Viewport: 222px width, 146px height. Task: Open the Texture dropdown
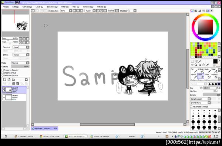(21, 47)
